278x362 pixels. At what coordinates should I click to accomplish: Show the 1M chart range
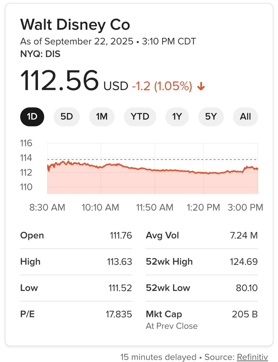(102, 117)
